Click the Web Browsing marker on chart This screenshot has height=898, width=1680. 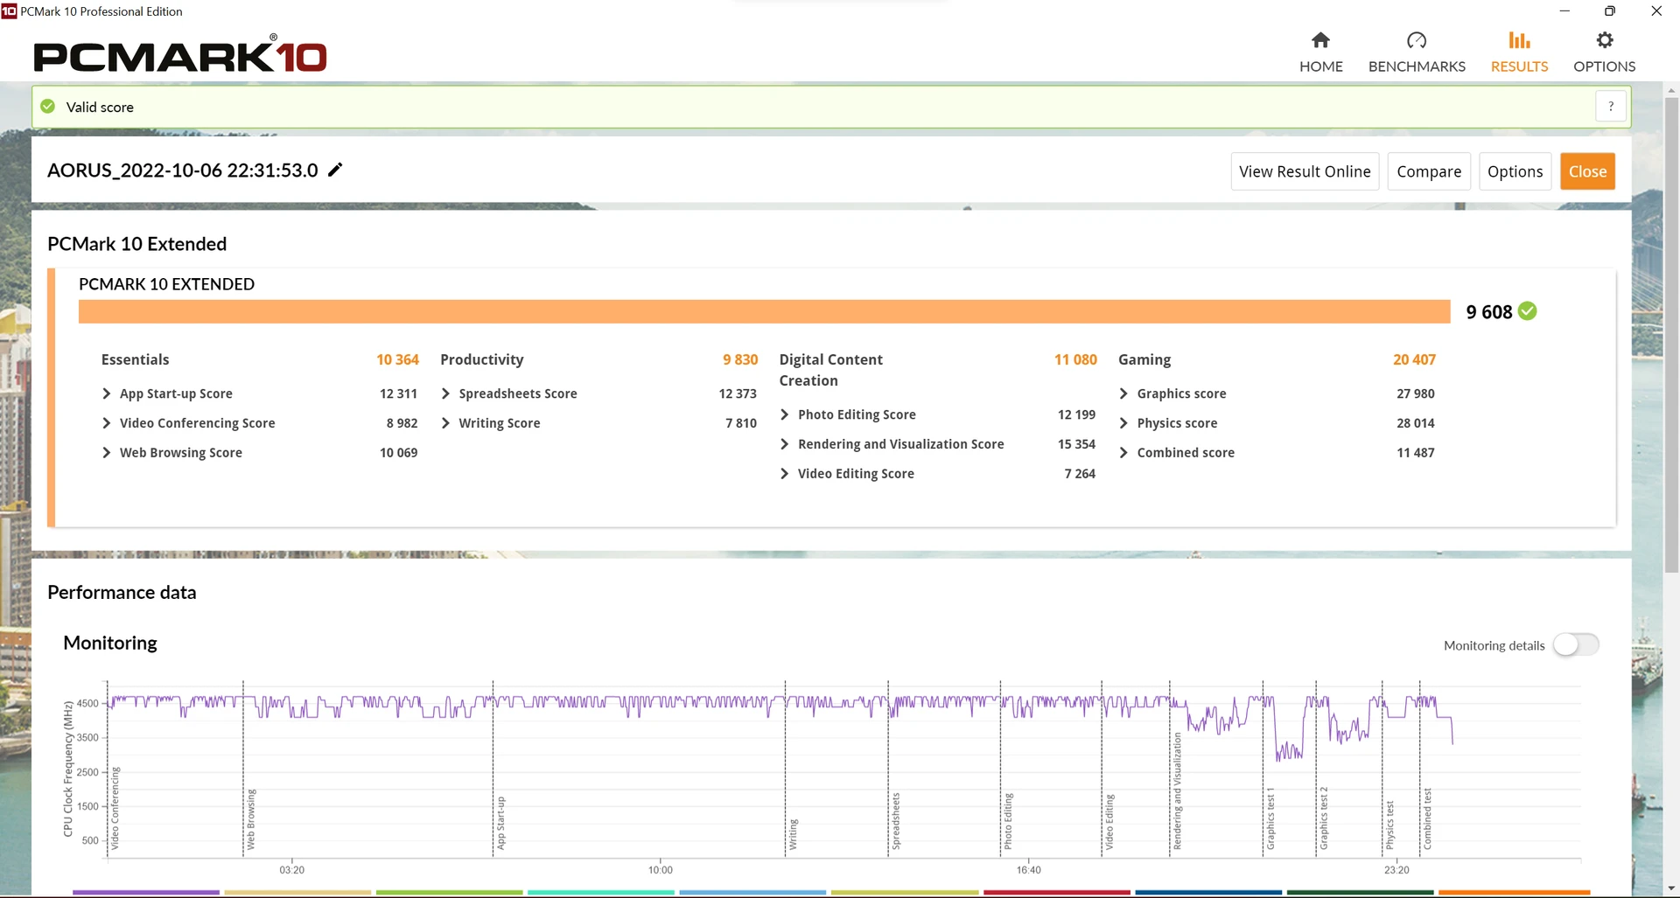pos(251,819)
